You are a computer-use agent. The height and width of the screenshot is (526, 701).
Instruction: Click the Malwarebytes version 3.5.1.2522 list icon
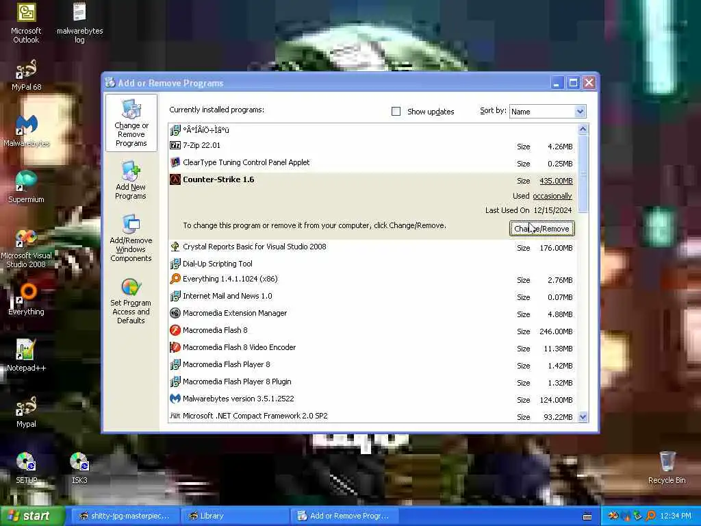coord(175,399)
